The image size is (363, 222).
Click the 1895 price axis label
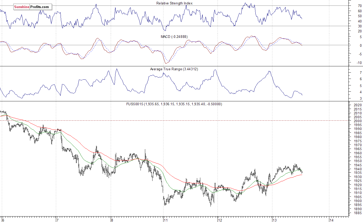(358, 205)
